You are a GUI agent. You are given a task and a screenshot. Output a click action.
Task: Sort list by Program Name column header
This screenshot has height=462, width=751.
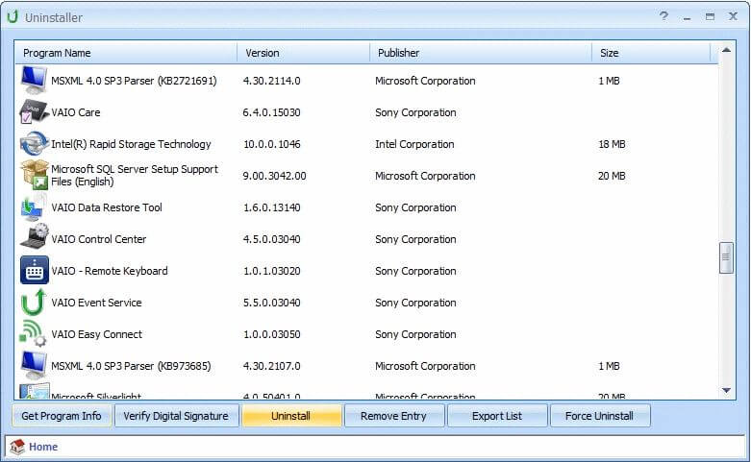point(125,53)
